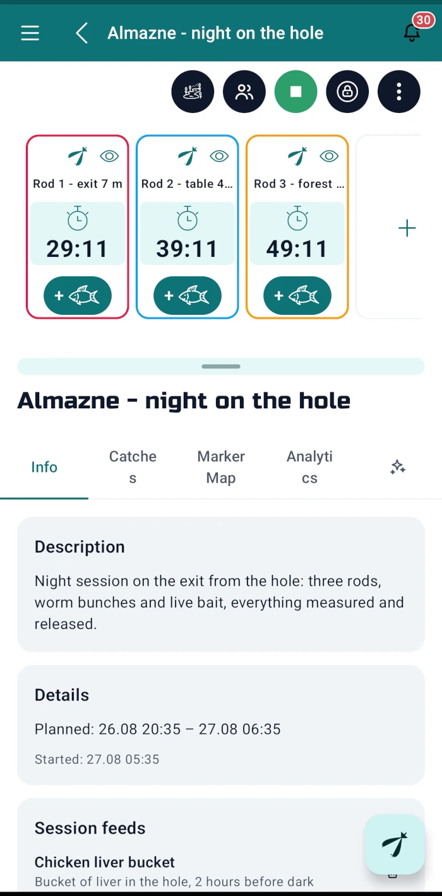Image resolution: width=442 pixels, height=896 pixels.
Task: Switch to the Catches tab
Action: coord(133,467)
